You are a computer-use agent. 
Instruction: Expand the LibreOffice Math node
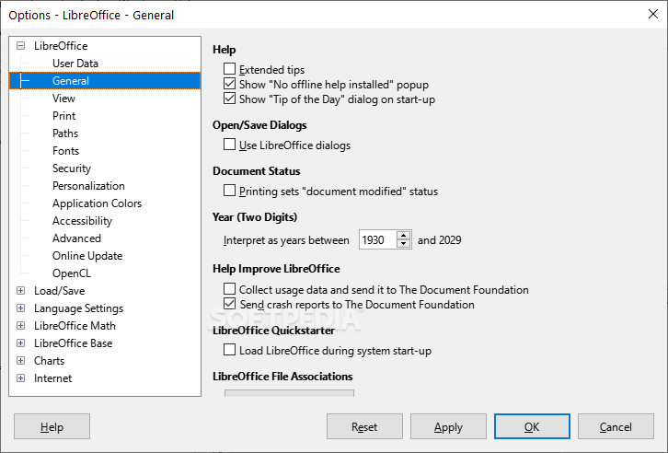coord(20,326)
